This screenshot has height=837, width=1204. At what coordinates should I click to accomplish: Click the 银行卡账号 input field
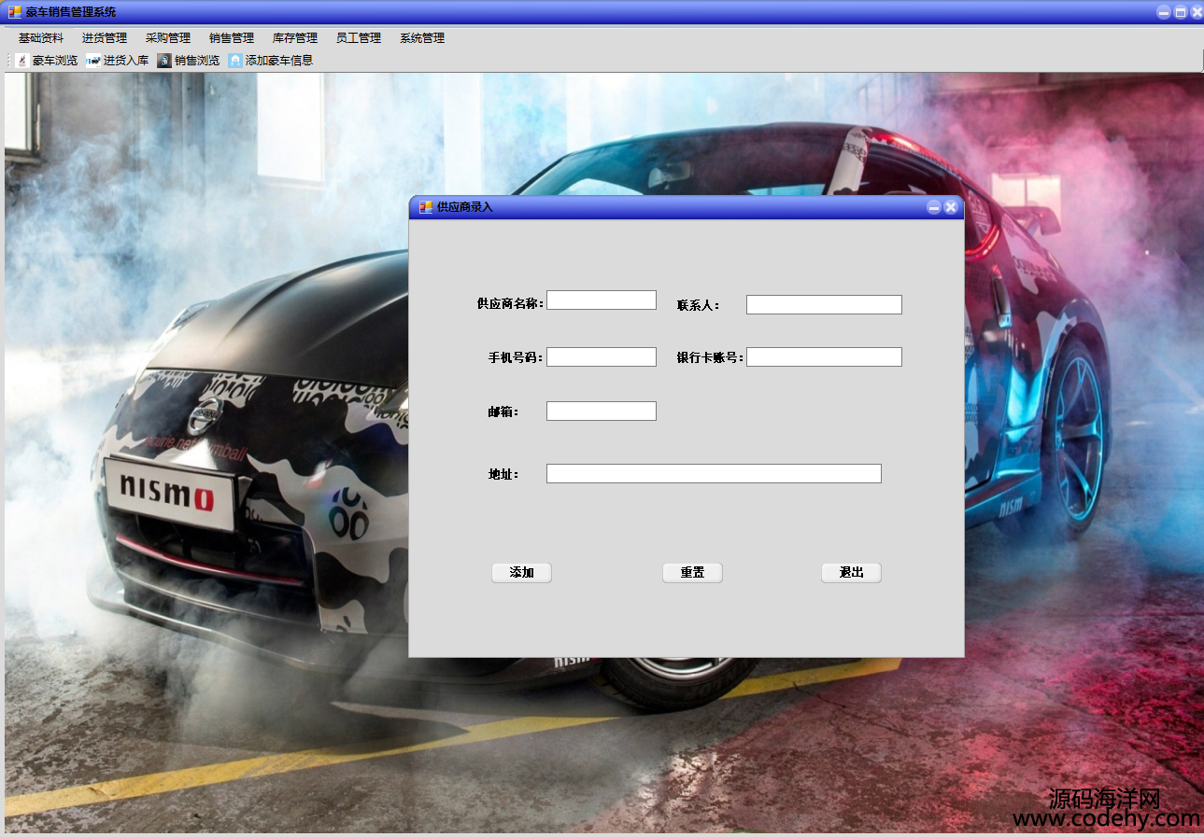[824, 357]
